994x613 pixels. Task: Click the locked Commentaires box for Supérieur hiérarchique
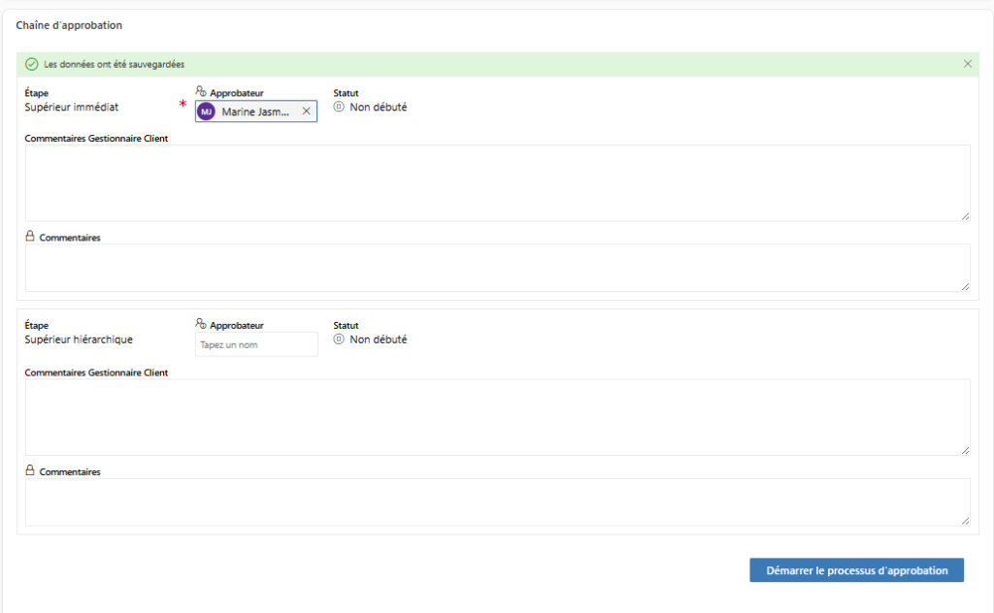[497, 501]
